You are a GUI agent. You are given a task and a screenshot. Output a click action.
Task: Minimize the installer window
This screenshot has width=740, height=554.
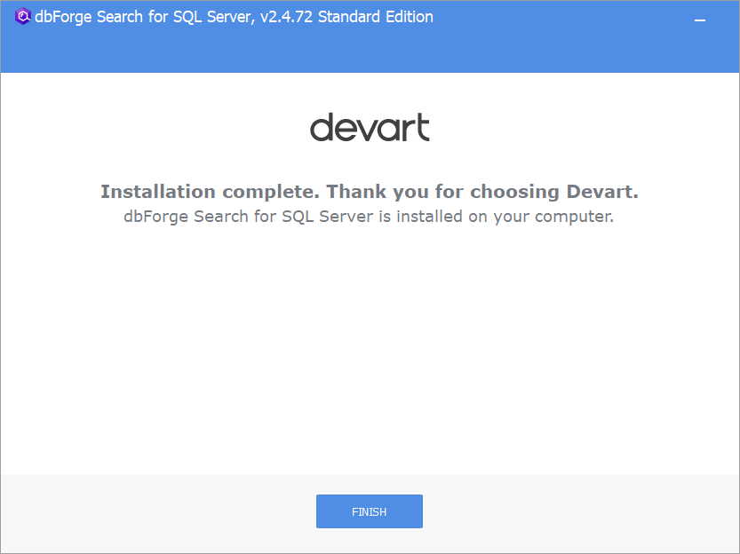(x=700, y=20)
